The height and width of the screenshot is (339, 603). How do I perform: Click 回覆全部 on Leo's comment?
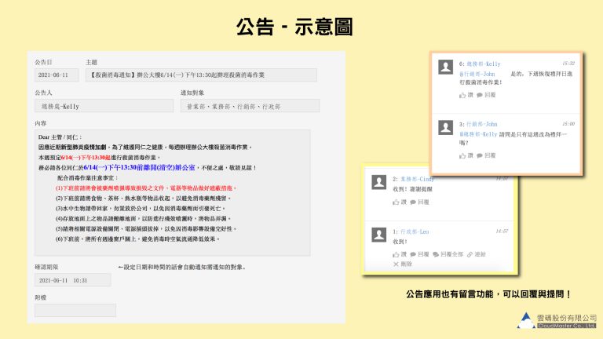tap(448, 254)
